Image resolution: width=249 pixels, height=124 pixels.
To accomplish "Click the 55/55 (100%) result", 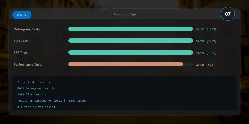I will click(206, 29).
